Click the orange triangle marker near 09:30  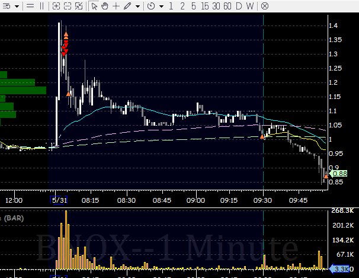click(262, 136)
